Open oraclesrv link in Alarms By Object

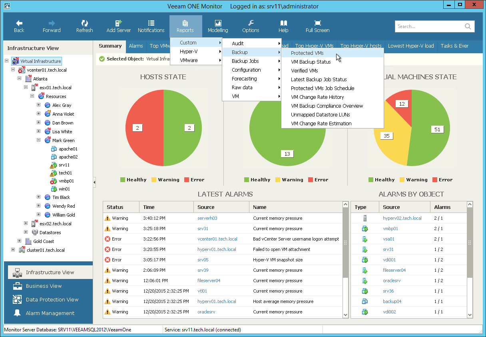pyautogui.click(x=392, y=281)
